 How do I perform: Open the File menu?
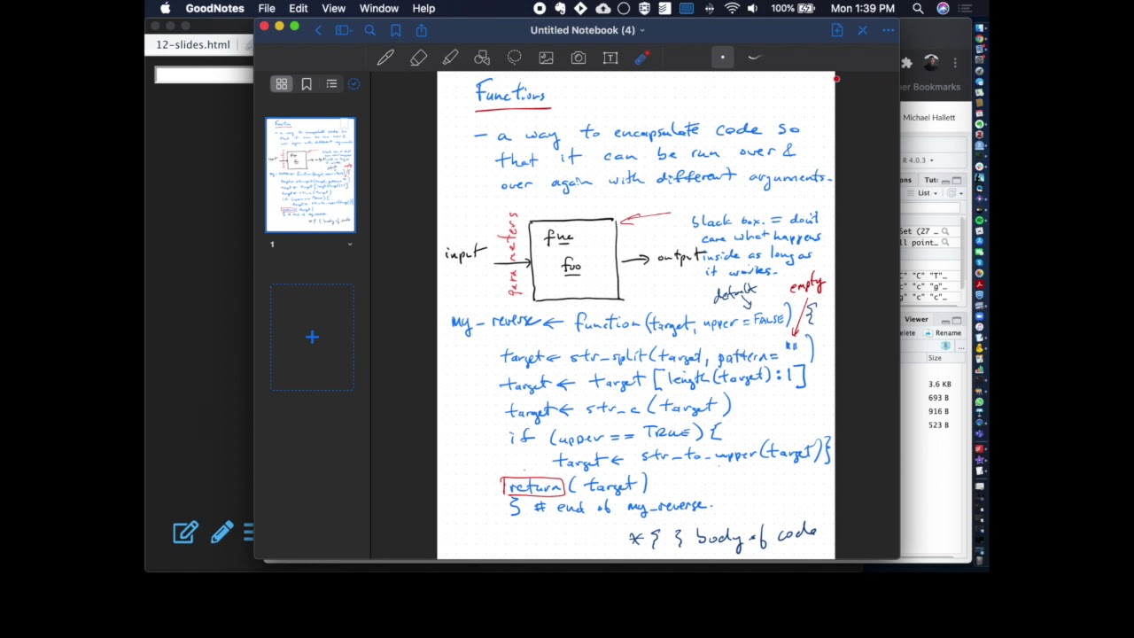[x=267, y=8]
